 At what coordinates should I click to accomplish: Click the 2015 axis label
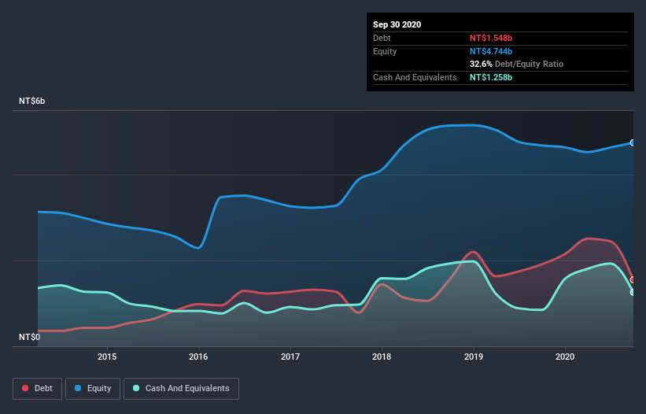coord(107,357)
